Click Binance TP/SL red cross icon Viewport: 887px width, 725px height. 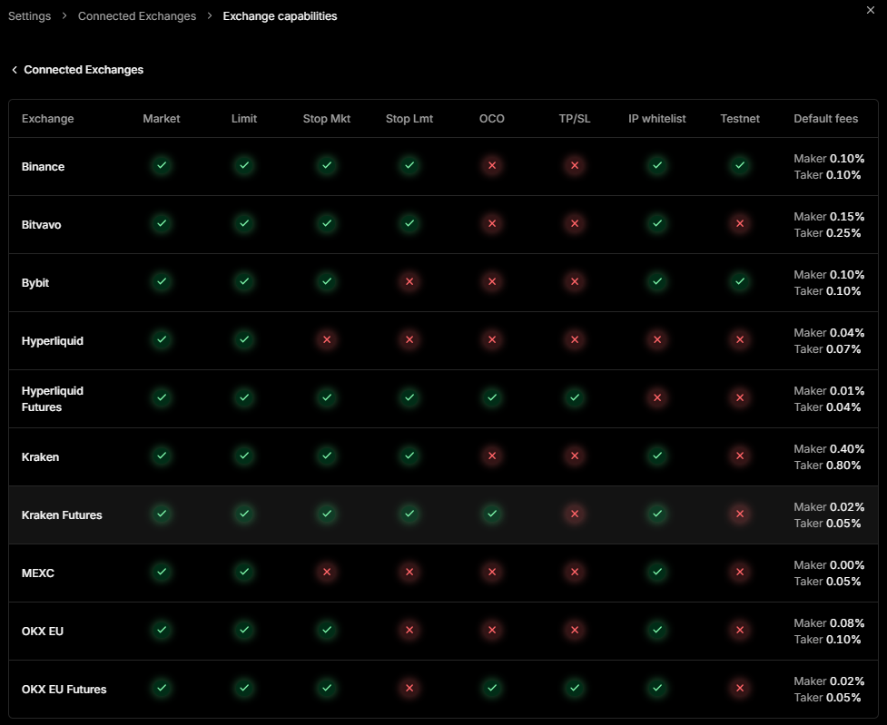coord(575,166)
